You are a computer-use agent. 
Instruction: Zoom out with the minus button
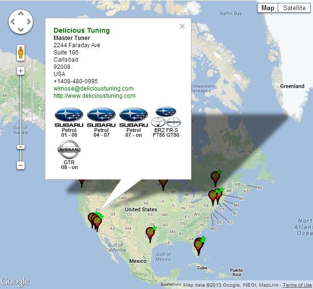(21, 165)
